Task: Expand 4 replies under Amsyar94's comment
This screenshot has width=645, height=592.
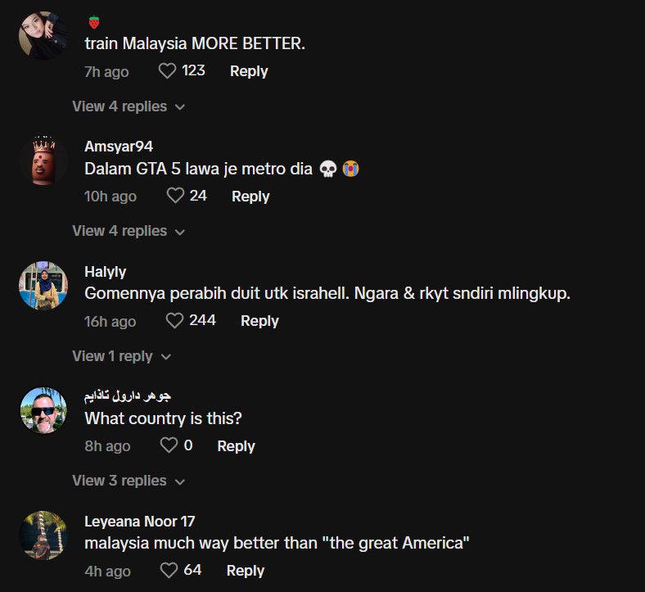Action: point(128,231)
